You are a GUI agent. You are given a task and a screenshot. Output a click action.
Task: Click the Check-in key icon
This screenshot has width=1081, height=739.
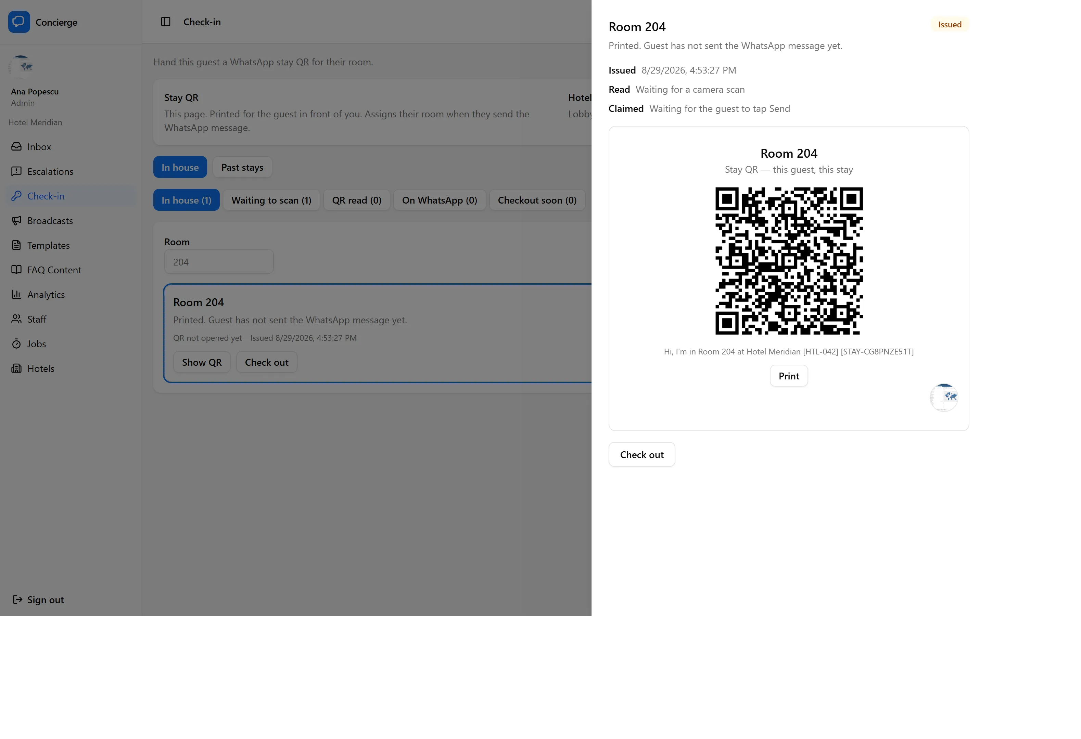click(x=16, y=196)
